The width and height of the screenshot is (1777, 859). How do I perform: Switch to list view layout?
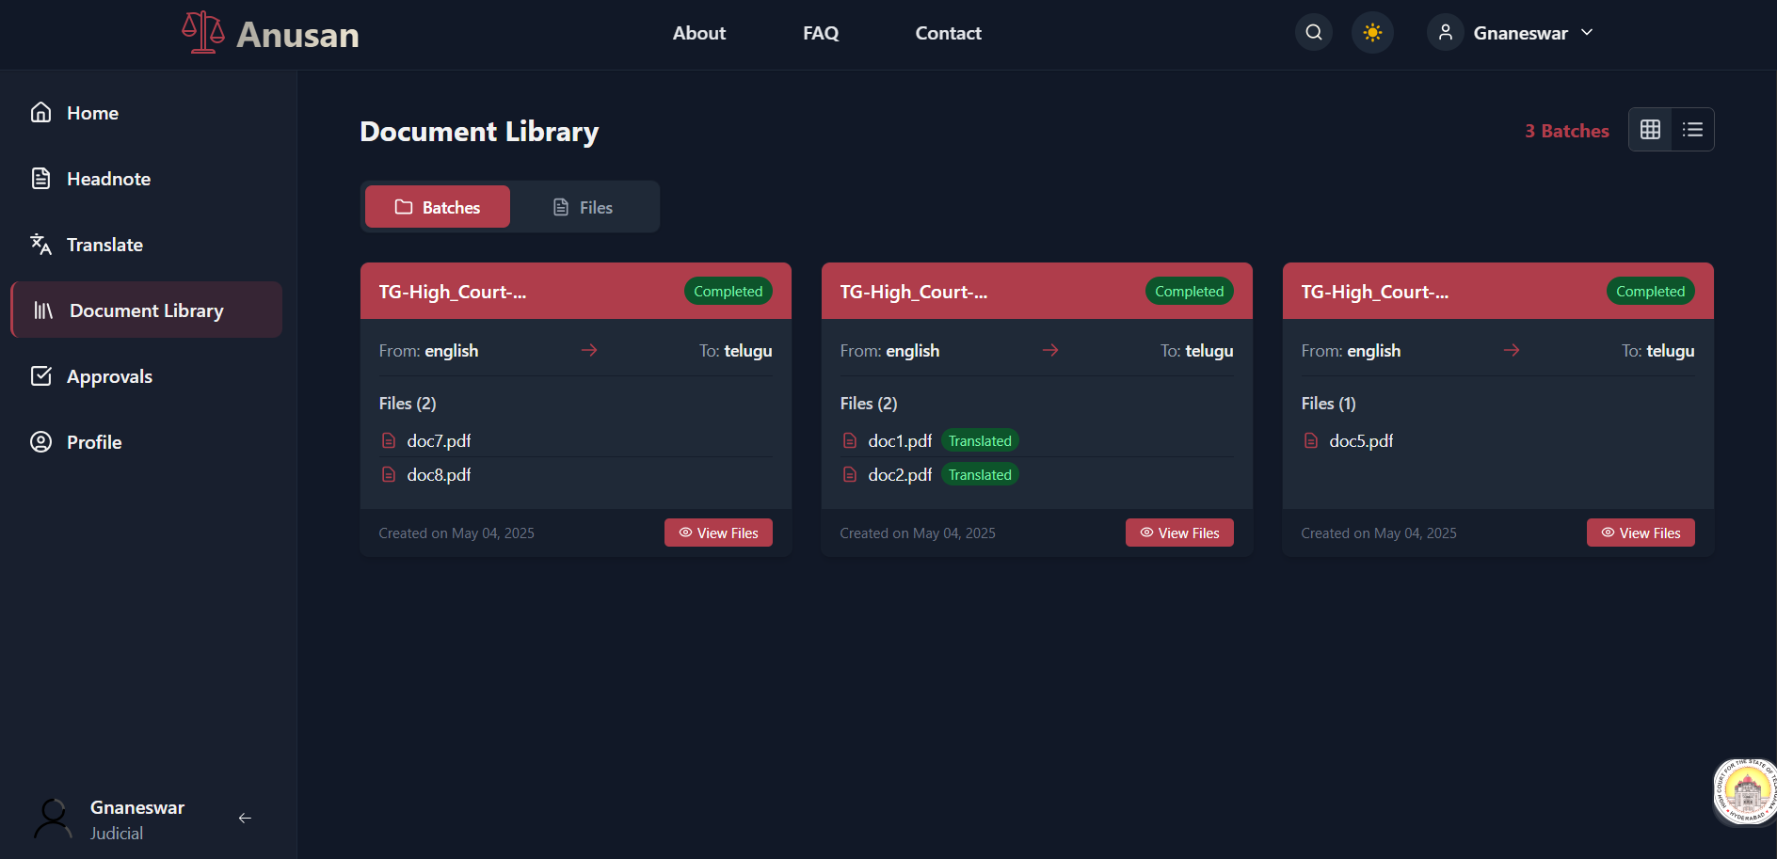(x=1692, y=129)
